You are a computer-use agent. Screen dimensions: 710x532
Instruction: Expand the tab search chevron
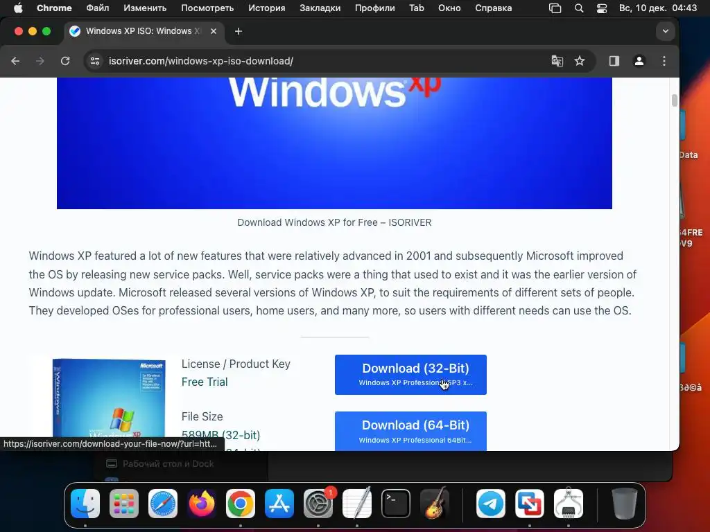pos(665,31)
